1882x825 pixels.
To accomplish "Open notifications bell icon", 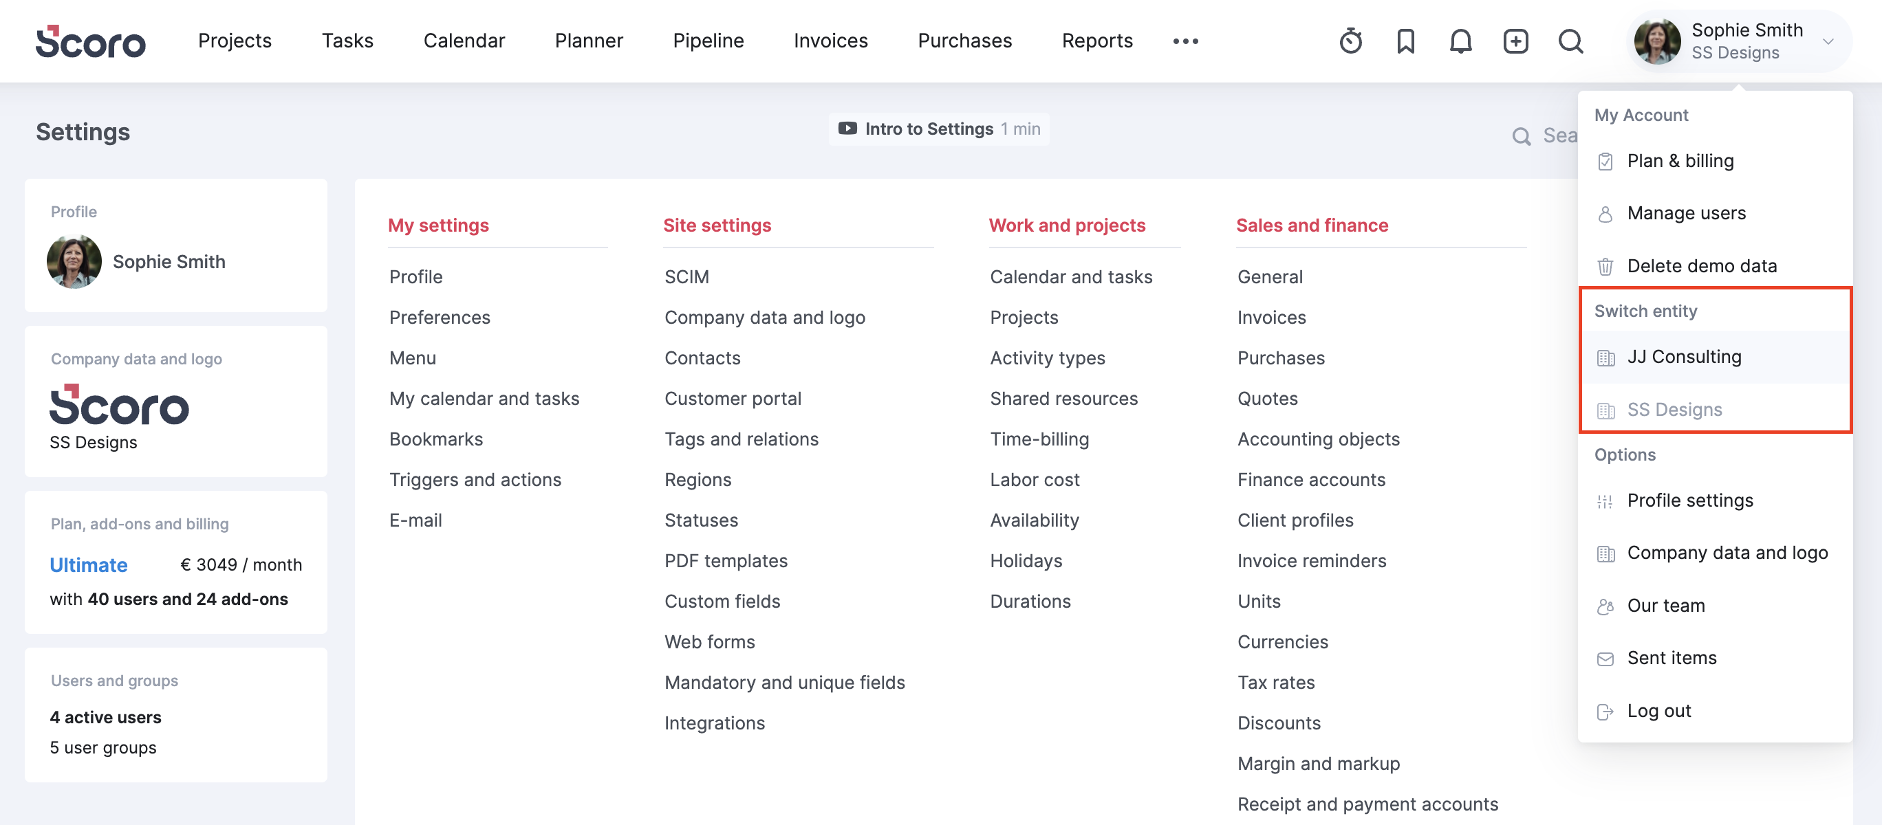I will tap(1460, 41).
